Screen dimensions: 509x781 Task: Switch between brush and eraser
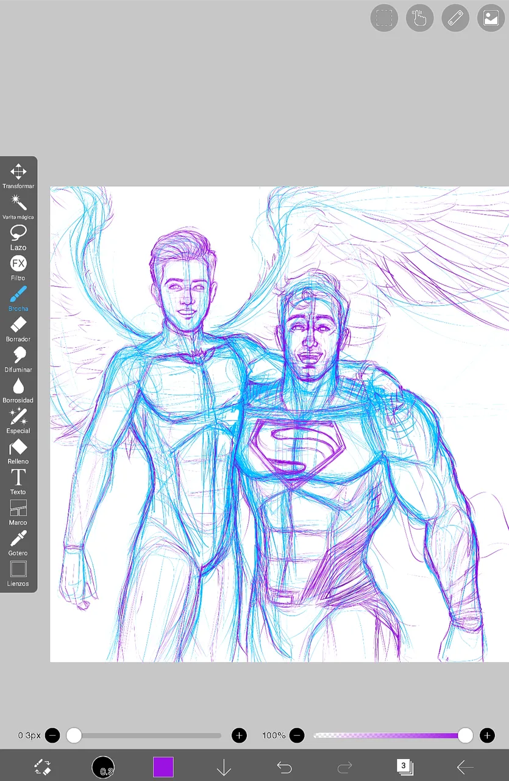point(42,767)
